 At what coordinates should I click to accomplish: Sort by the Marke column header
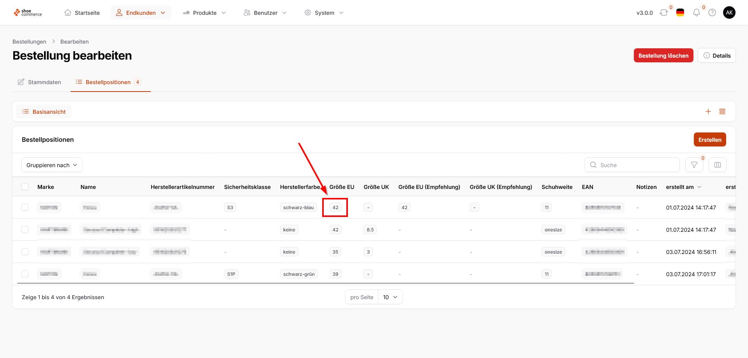pos(46,187)
